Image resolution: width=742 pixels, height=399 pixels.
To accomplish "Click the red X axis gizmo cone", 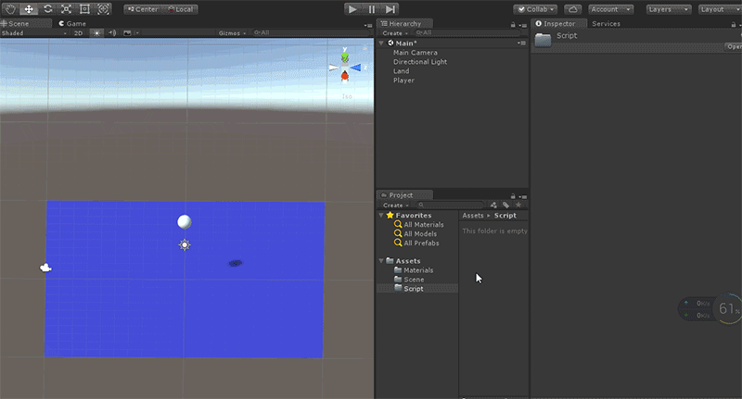I will tap(345, 76).
